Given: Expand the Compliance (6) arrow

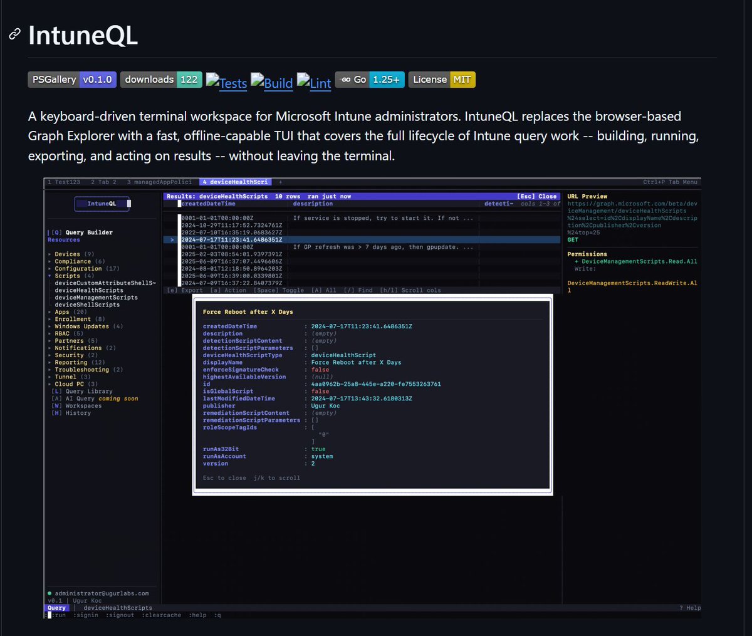Looking at the screenshot, I should (50, 262).
